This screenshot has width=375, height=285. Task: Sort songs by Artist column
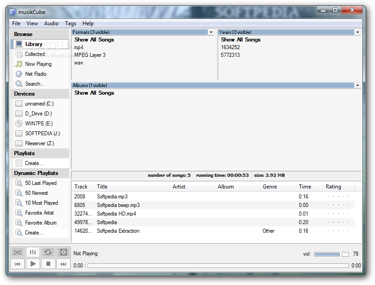click(192, 187)
